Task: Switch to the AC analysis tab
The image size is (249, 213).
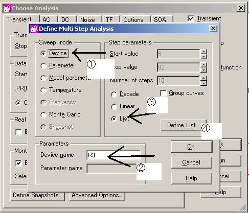Action: click(47, 20)
